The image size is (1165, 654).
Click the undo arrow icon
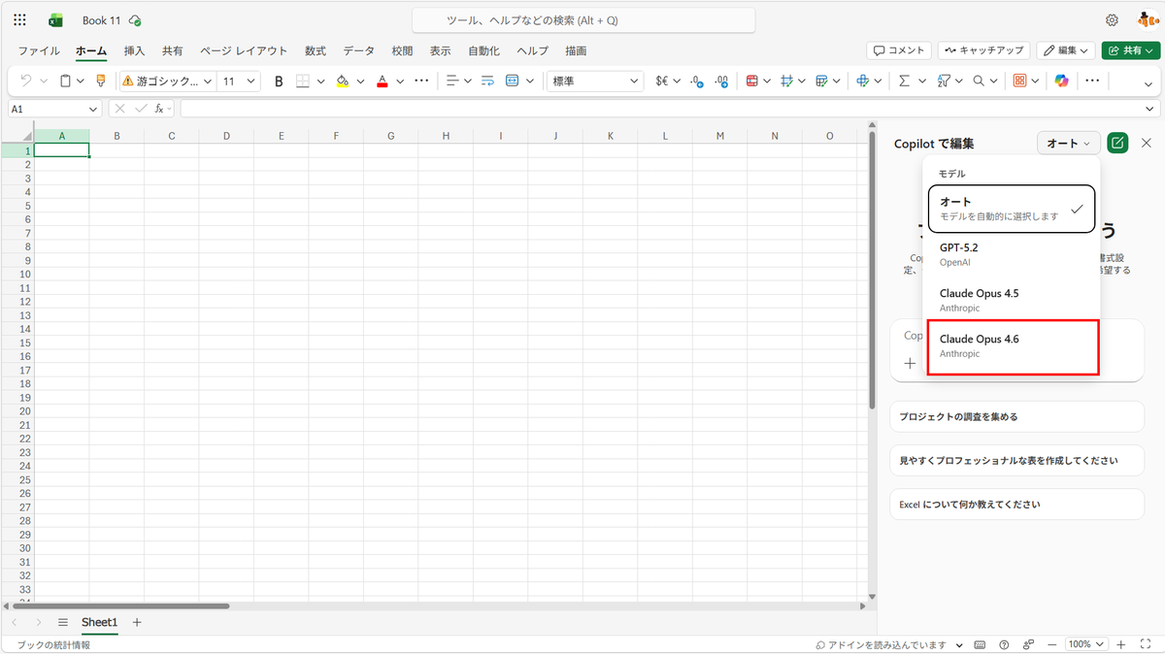point(27,82)
